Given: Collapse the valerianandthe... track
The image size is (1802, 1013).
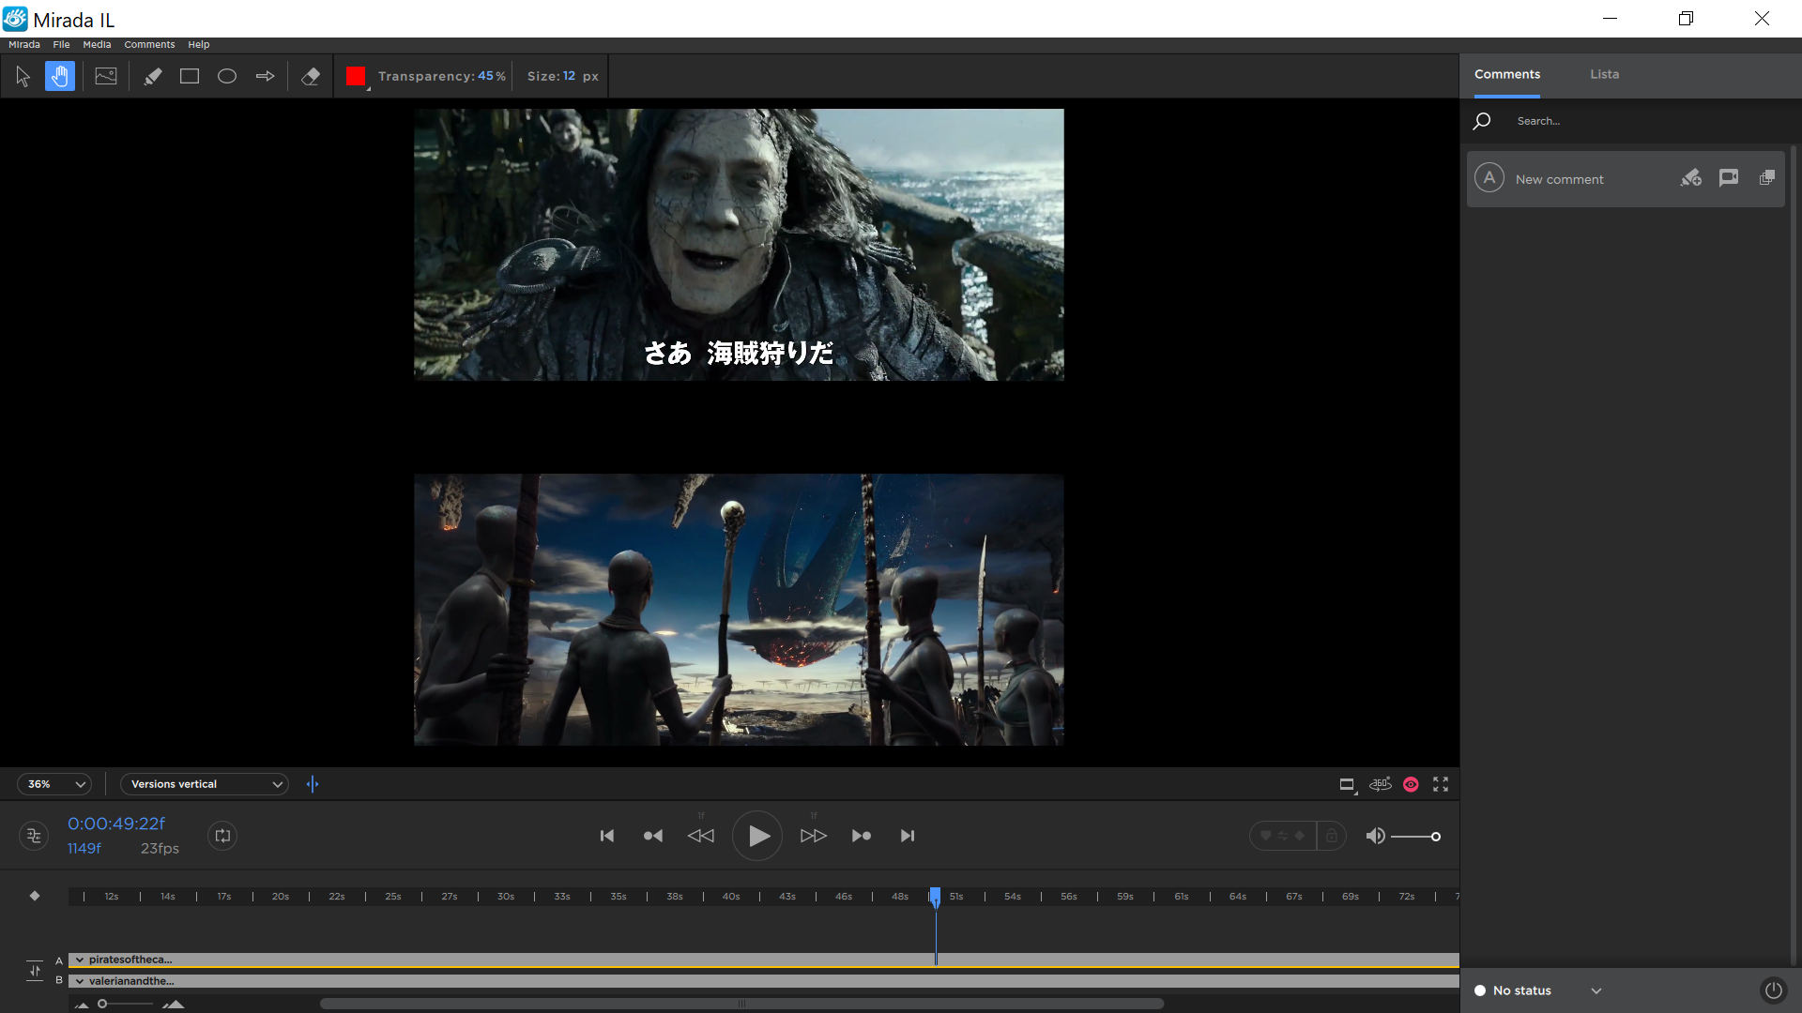Looking at the screenshot, I should tap(80, 981).
